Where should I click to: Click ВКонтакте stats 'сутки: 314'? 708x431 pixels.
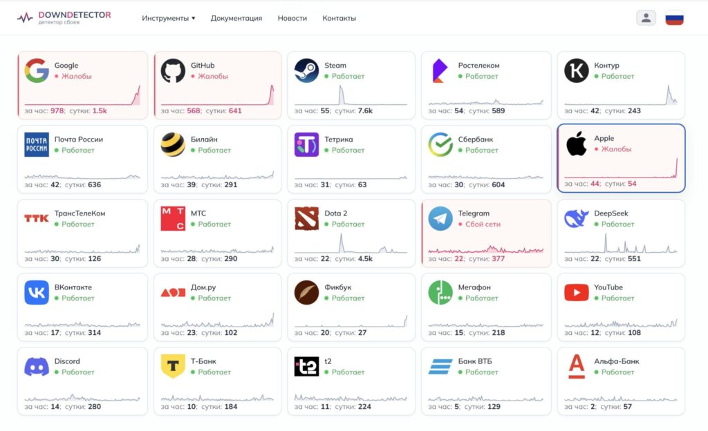tap(83, 333)
